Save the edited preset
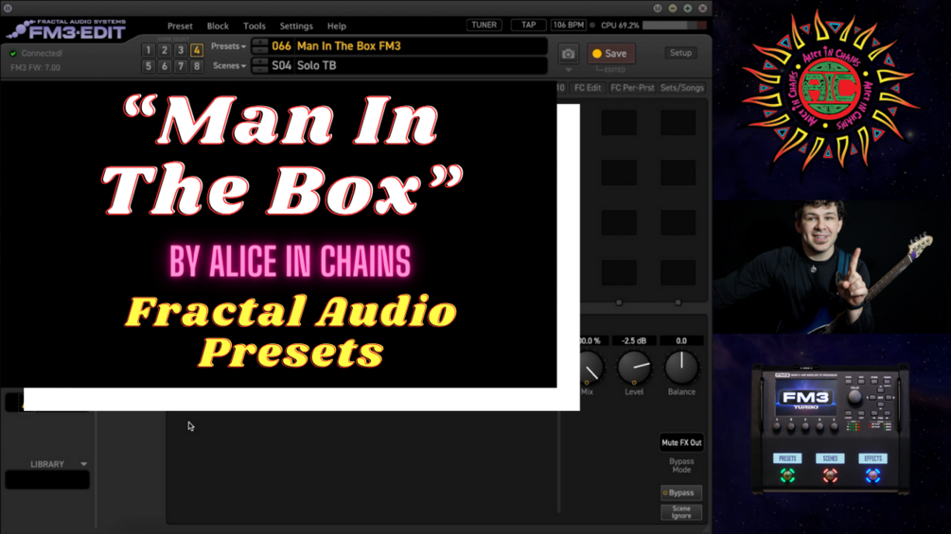The height and width of the screenshot is (534, 951). (x=610, y=53)
